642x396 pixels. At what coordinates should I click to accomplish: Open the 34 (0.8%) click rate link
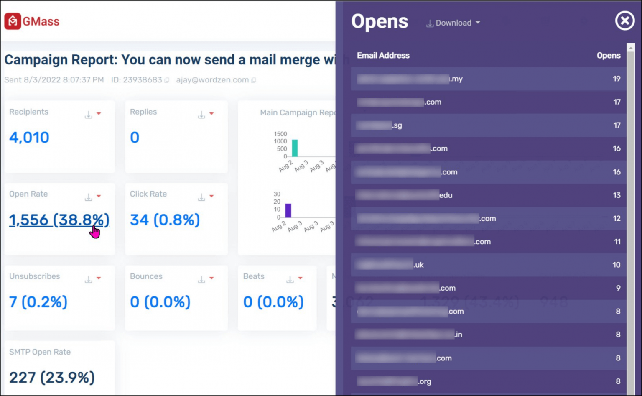click(165, 220)
